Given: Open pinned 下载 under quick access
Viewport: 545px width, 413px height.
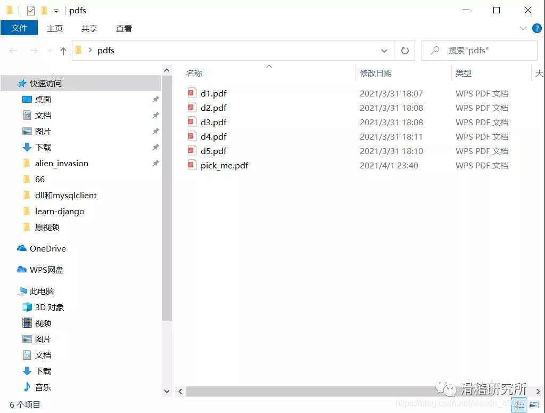Looking at the screenshot, I should (x=43, y=148).
